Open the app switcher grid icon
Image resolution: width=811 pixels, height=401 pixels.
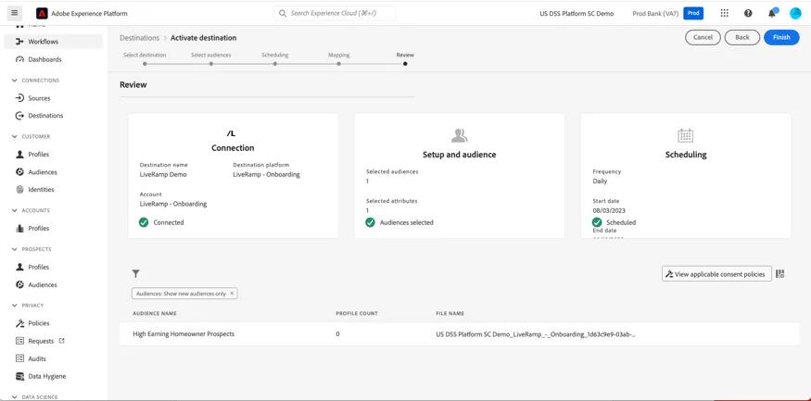tap(724, 14)
